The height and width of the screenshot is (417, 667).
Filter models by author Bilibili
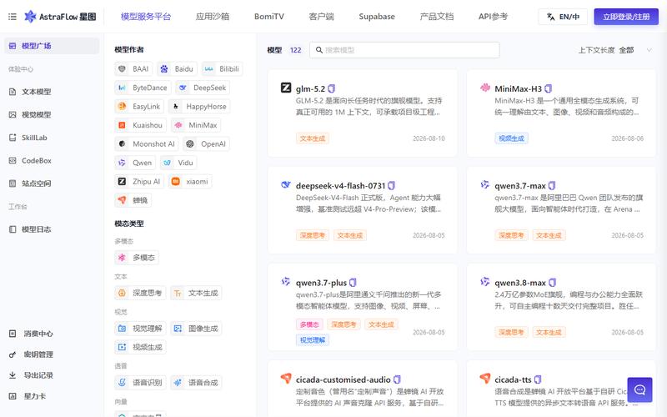[222, 69]
